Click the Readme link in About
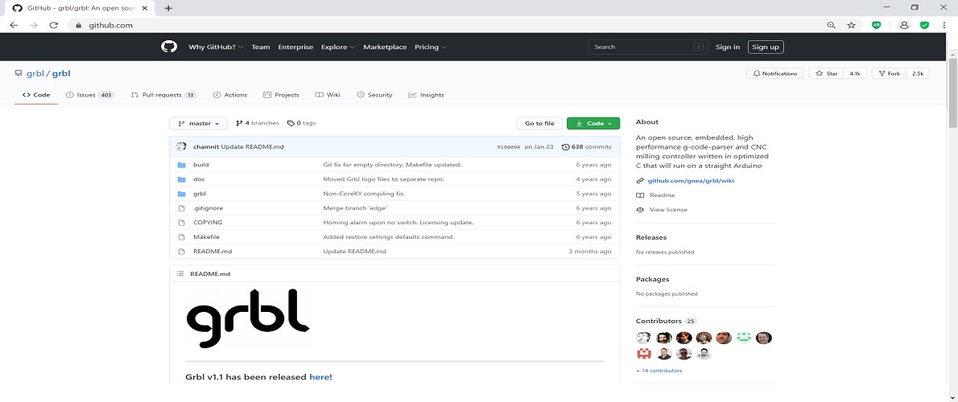 click(655, 195)
